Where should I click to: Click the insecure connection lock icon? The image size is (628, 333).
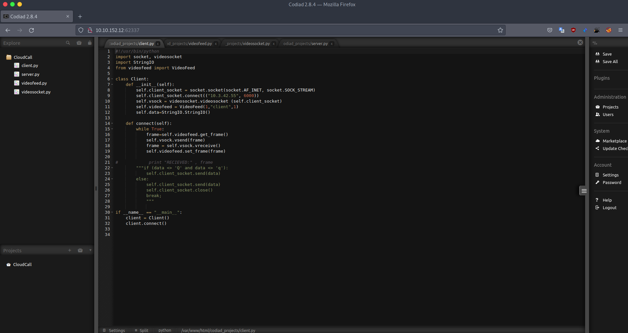click(90, 30)
